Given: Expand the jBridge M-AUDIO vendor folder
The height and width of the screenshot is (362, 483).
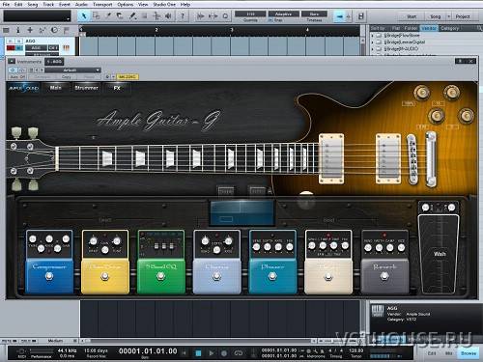Looking at the screenshot, I should (x=373, y=49).
